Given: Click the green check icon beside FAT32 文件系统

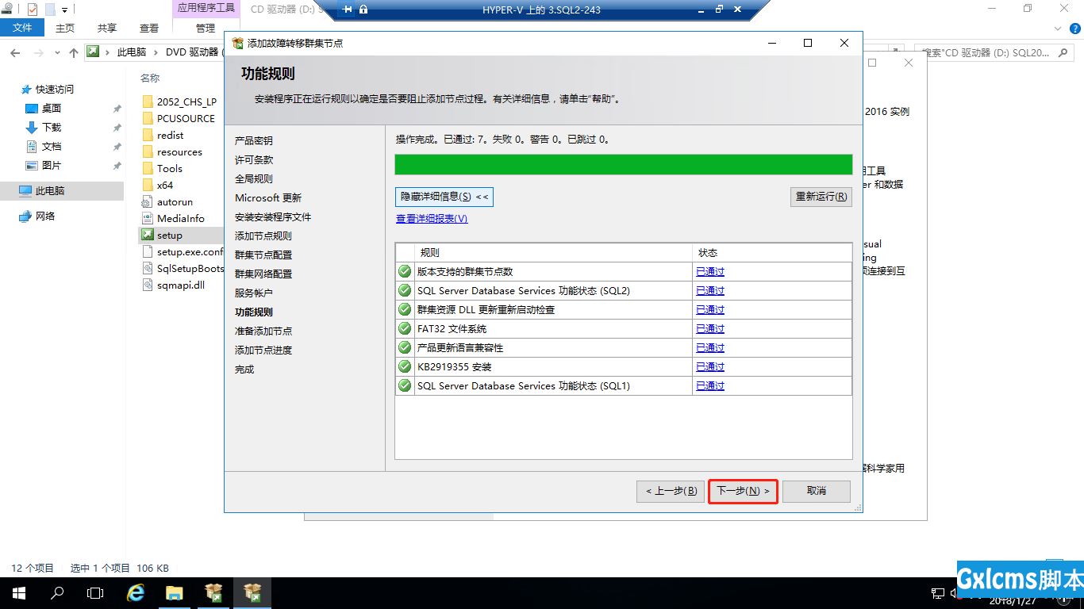Looking at the screenshot, I should tap(405, 328).
